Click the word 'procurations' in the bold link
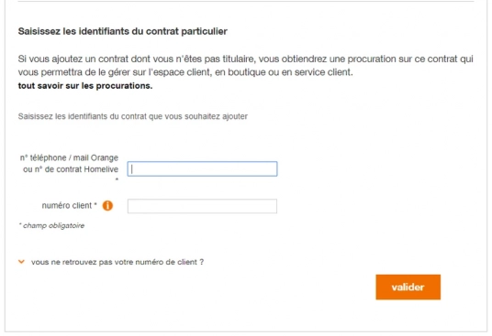The image size is (492, 336). [124, 86]
